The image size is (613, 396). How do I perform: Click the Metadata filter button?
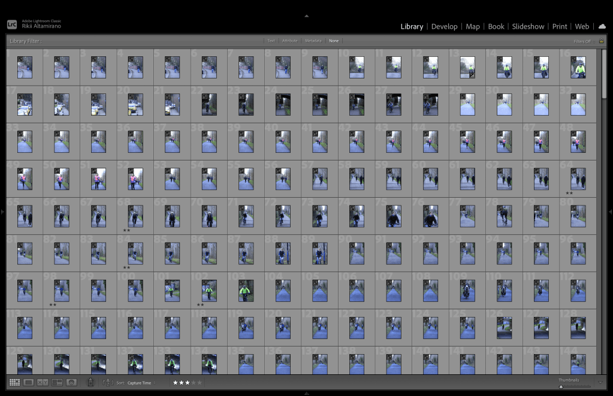tap(313, 41)
